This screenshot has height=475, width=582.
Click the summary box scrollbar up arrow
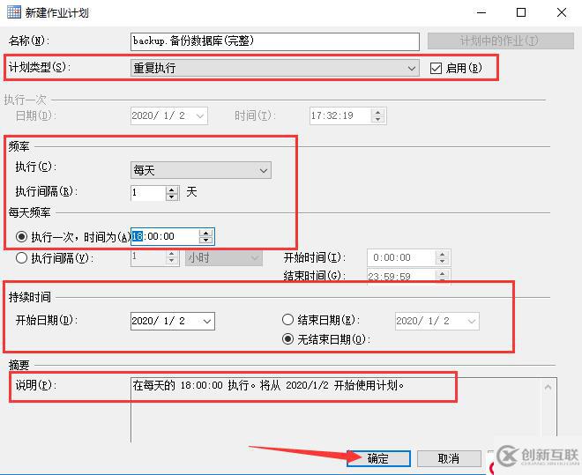point(548,387)
